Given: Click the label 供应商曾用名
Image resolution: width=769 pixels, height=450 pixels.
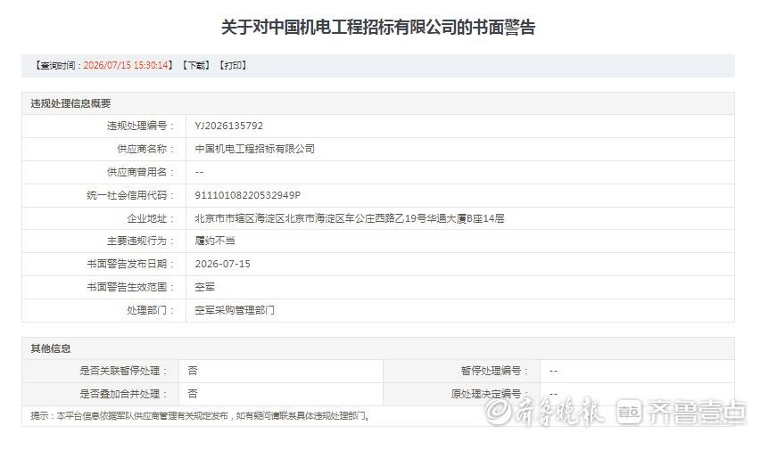Looking at the screenshot, I should [141, 172].
